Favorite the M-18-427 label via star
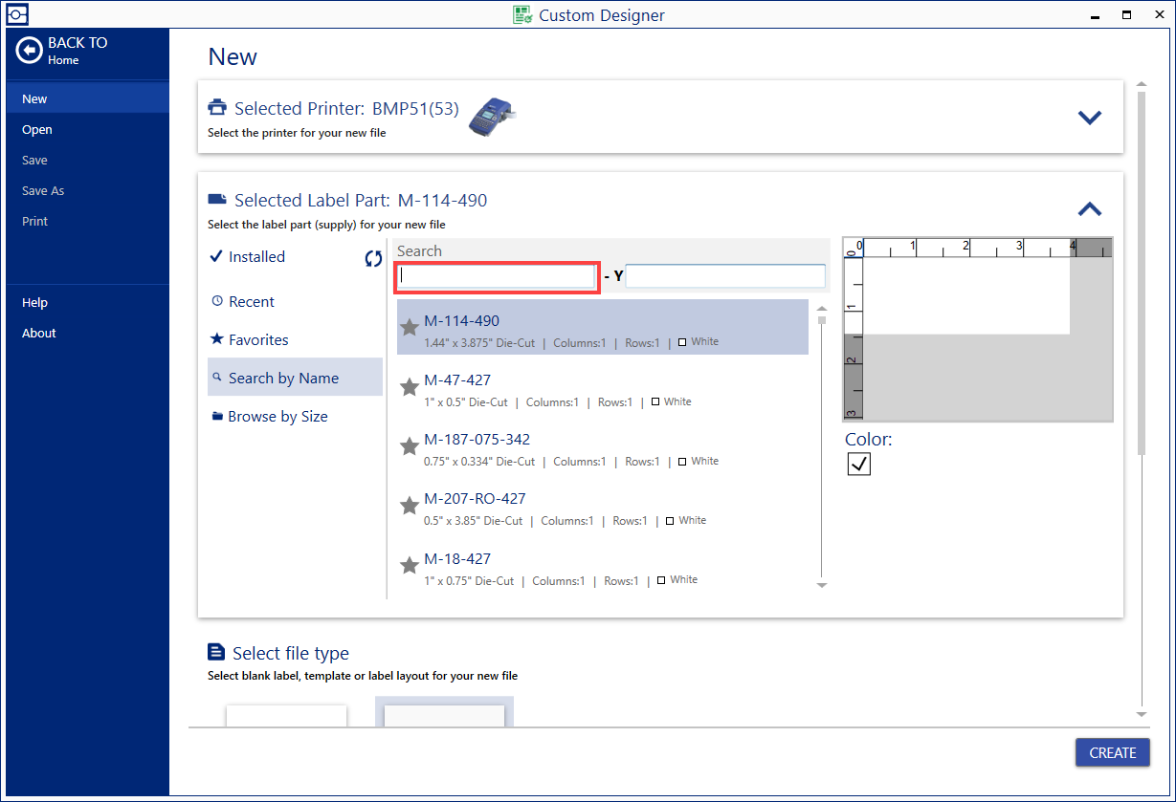1176x802 pixels. pyautogui.click(x=410, y=566)
